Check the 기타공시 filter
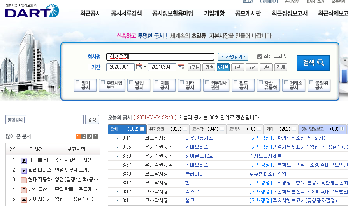The height and width of the screenshot is (214, 348). pyautogui.click(x=182, y=82)
